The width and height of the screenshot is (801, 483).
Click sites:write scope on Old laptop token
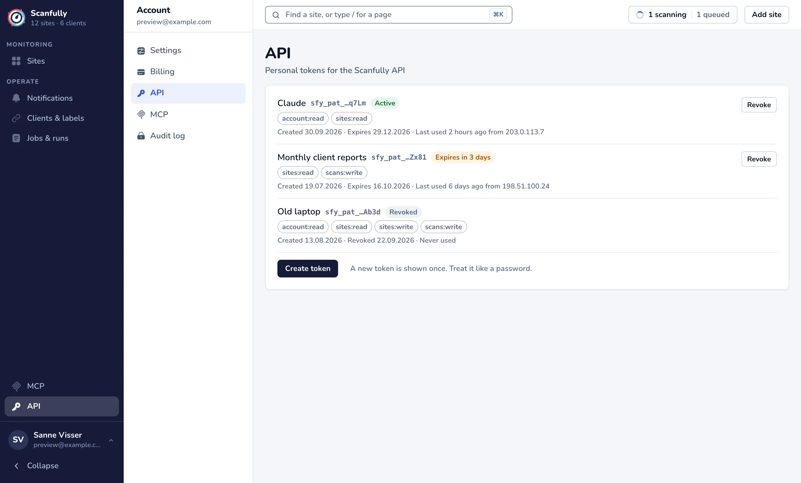click(396, 227)
